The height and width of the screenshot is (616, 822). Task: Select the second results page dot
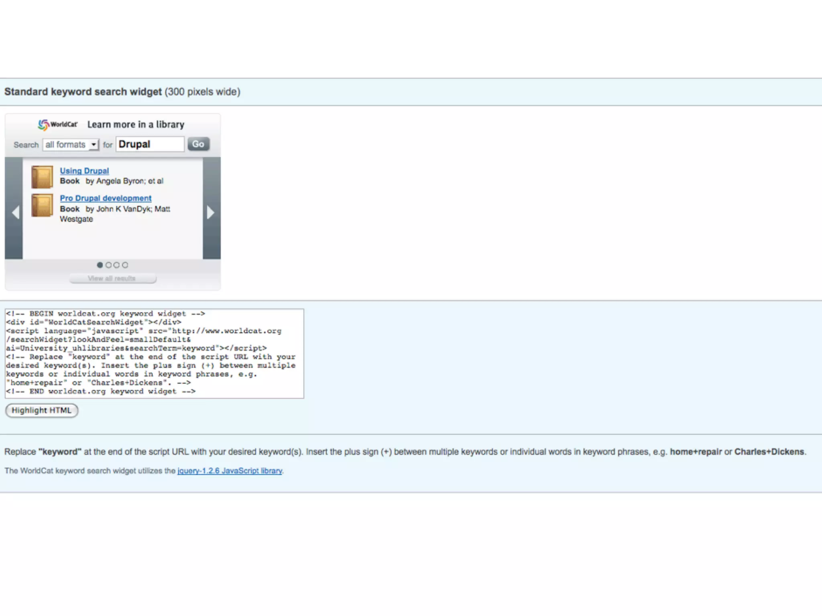click(x=108, y=265)
